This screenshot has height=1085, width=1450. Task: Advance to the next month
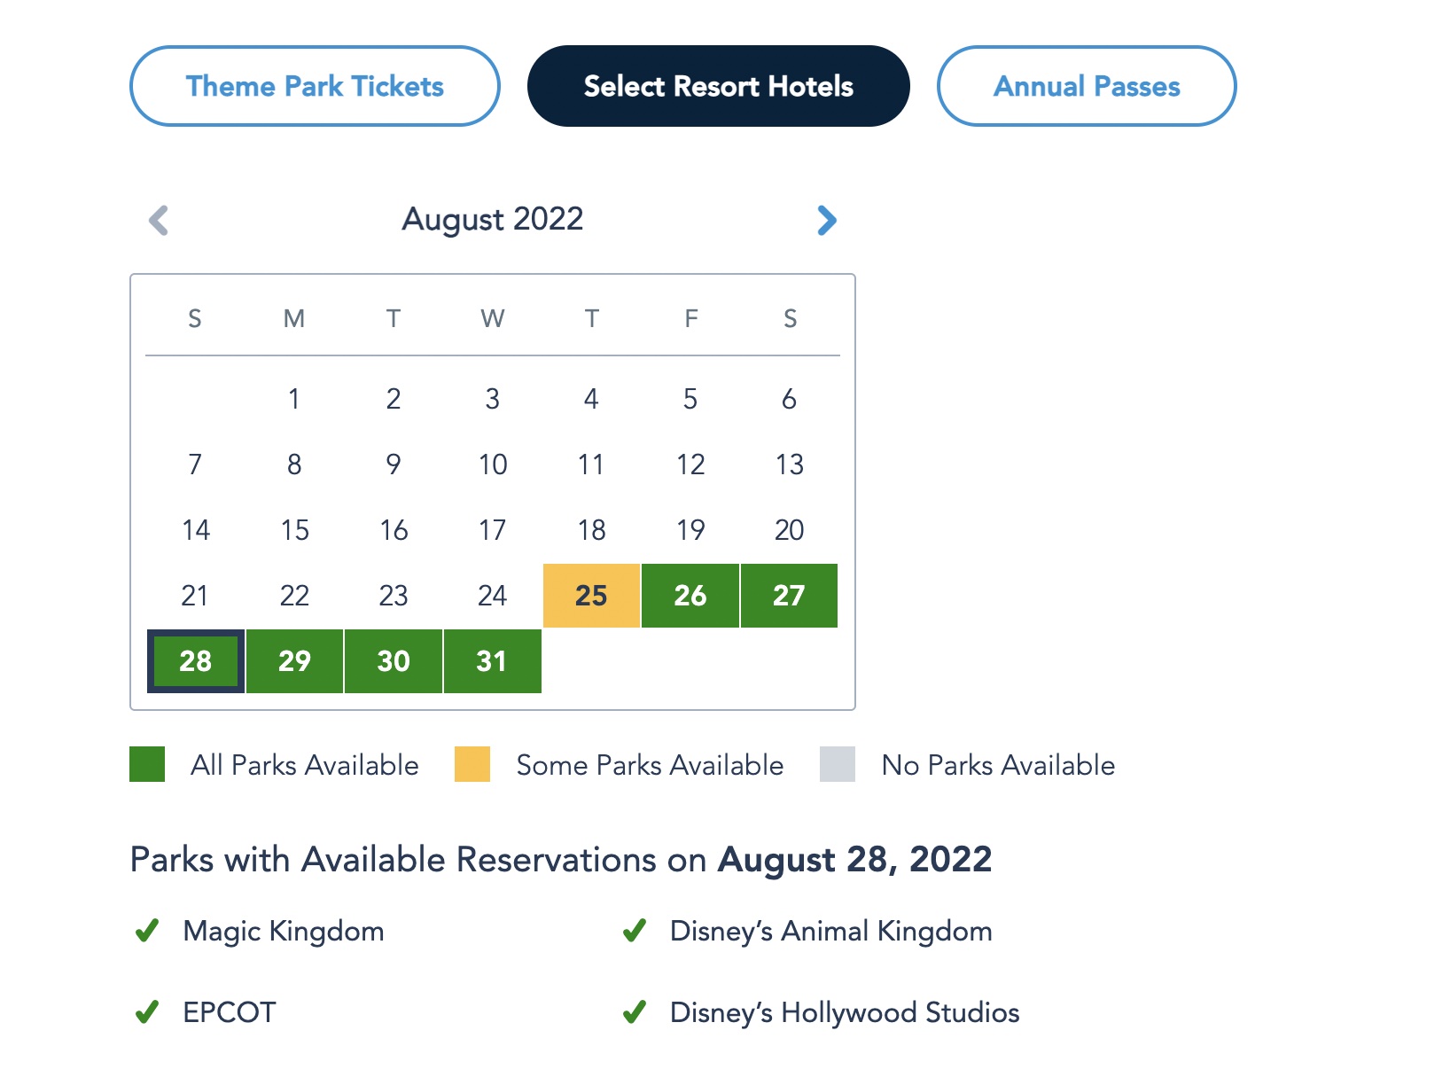click(x=826, y=221)
